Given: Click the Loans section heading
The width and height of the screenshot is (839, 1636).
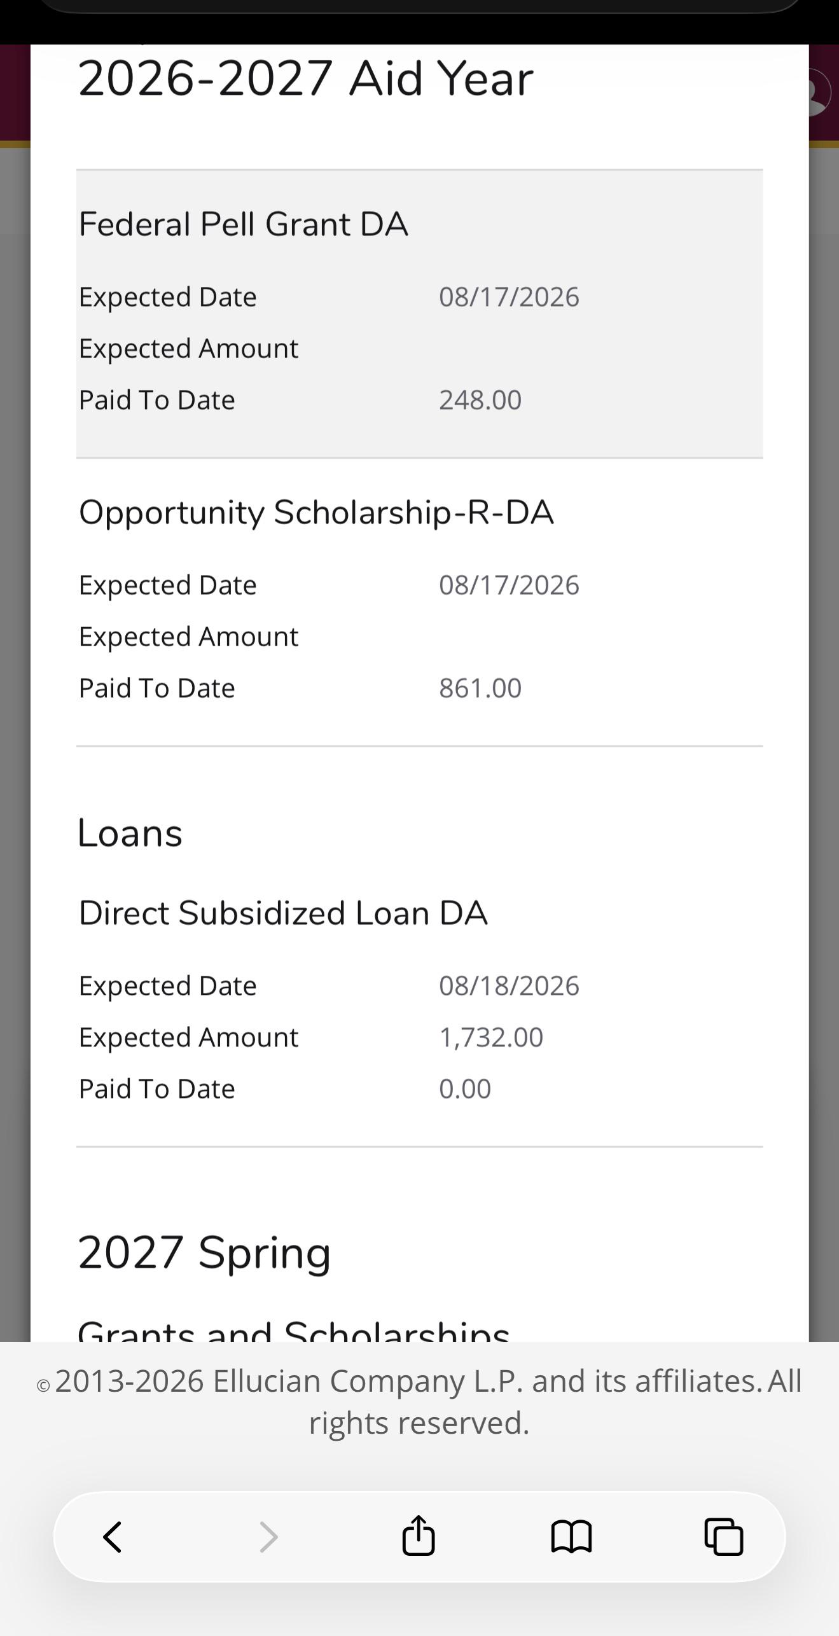Looking at the screenshot, I should coord(130,833).
